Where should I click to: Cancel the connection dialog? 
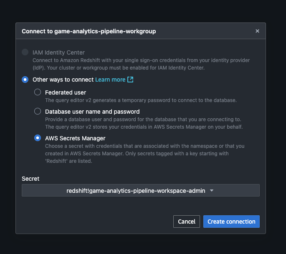click(x=187, y=222)
